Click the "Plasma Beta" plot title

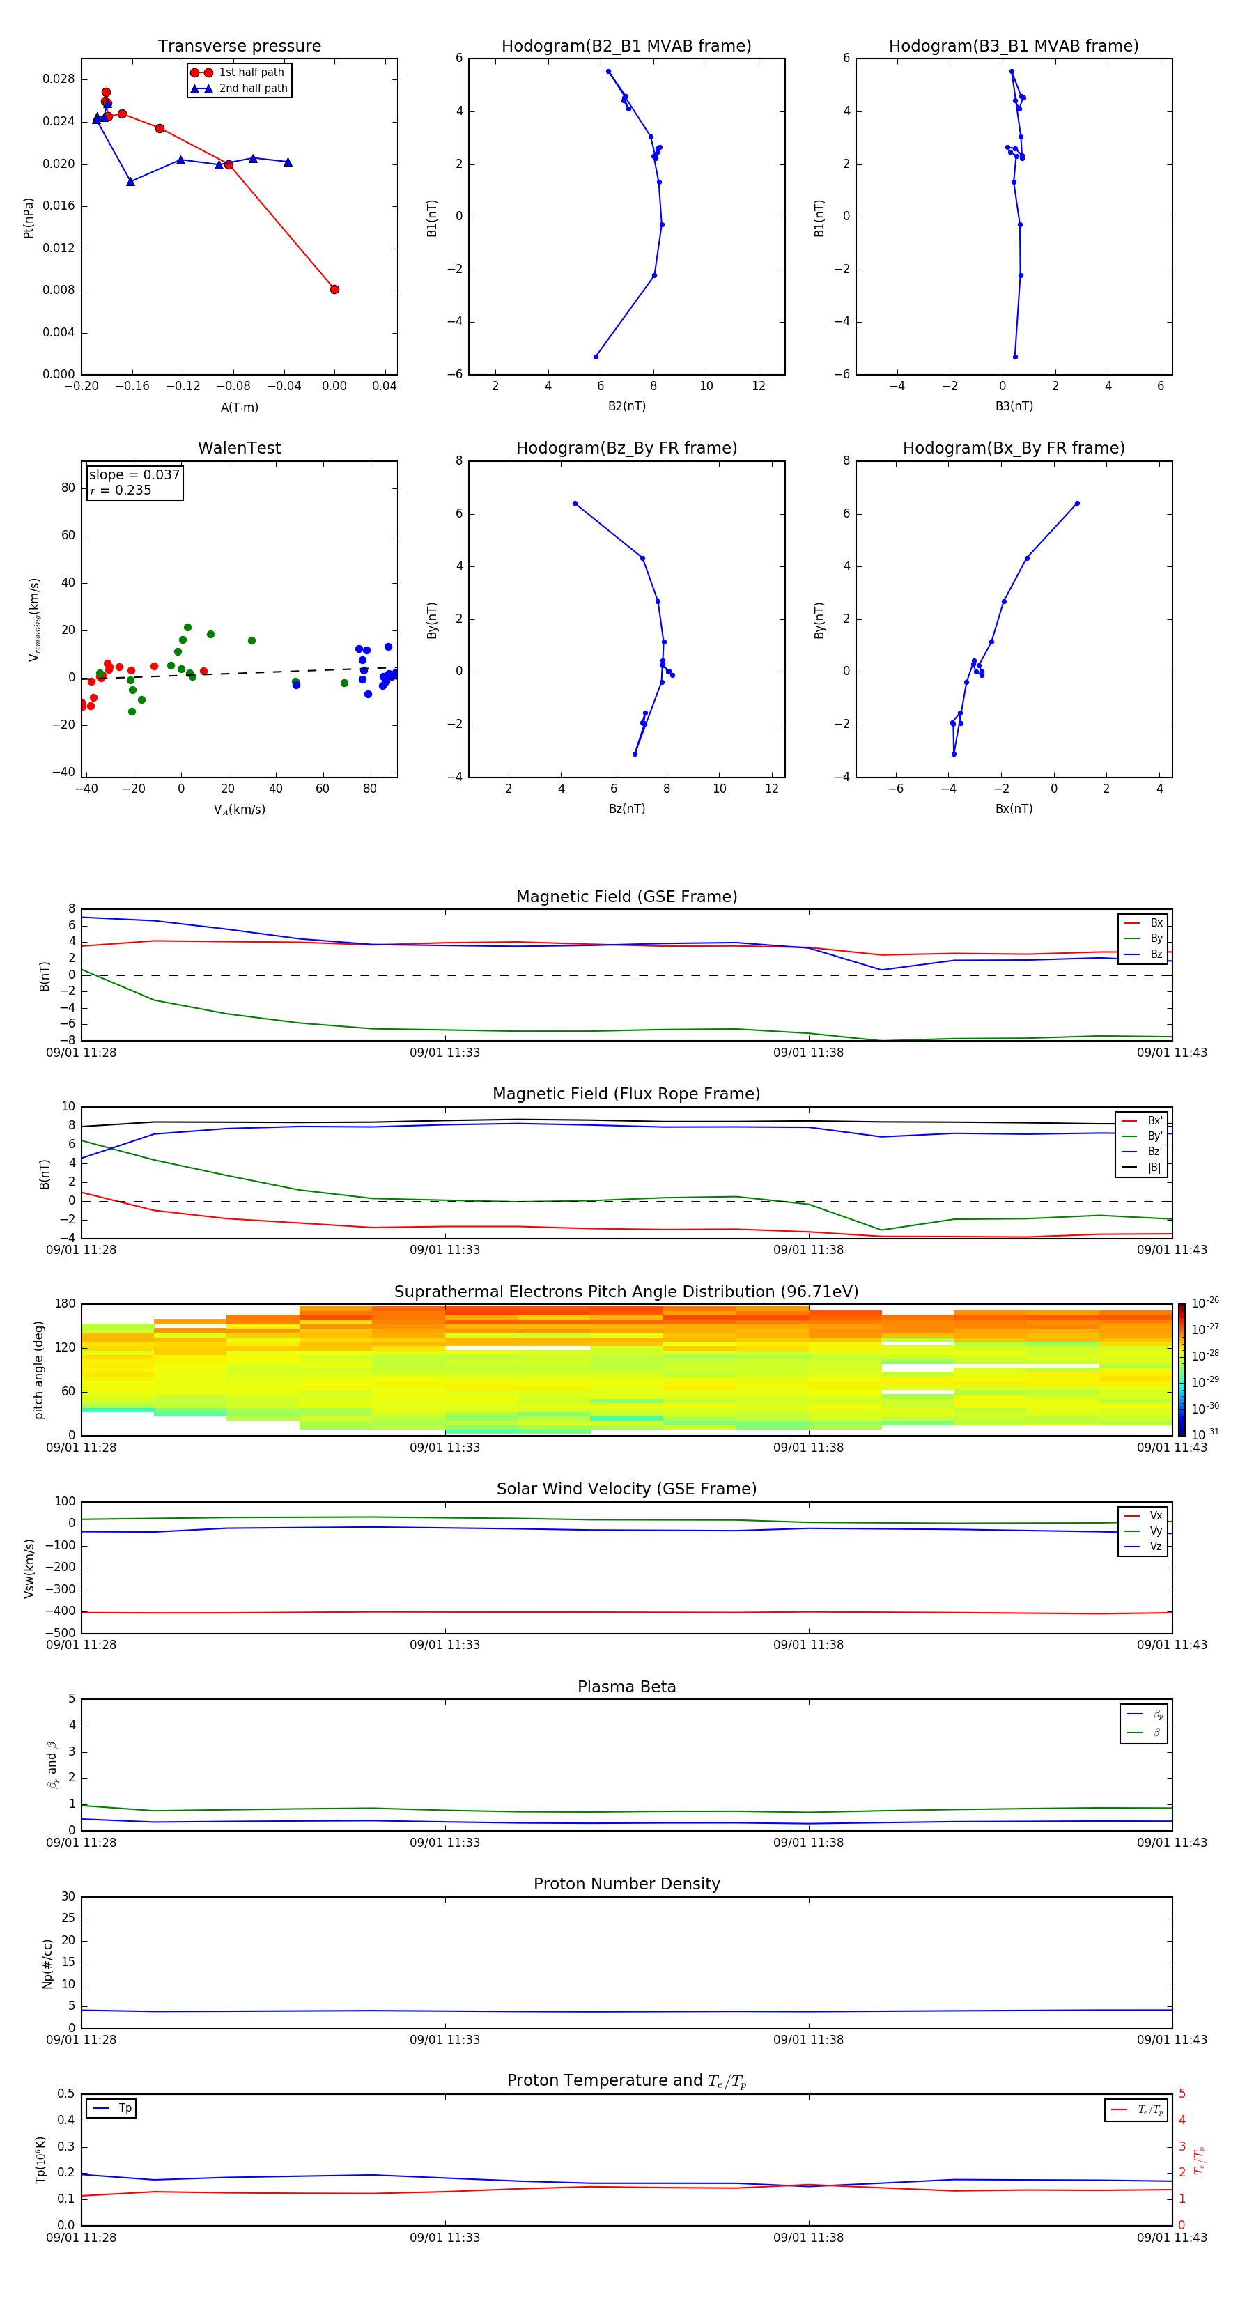click(x=626, y=1687)
